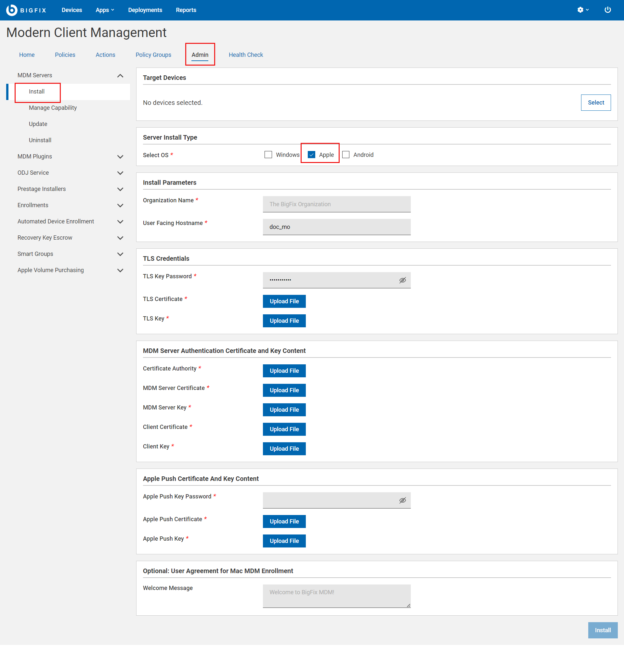The width and height of the screenshot is (624, 653).
Task: Expand the Enrollments section
Action: (x=120, y=205)
